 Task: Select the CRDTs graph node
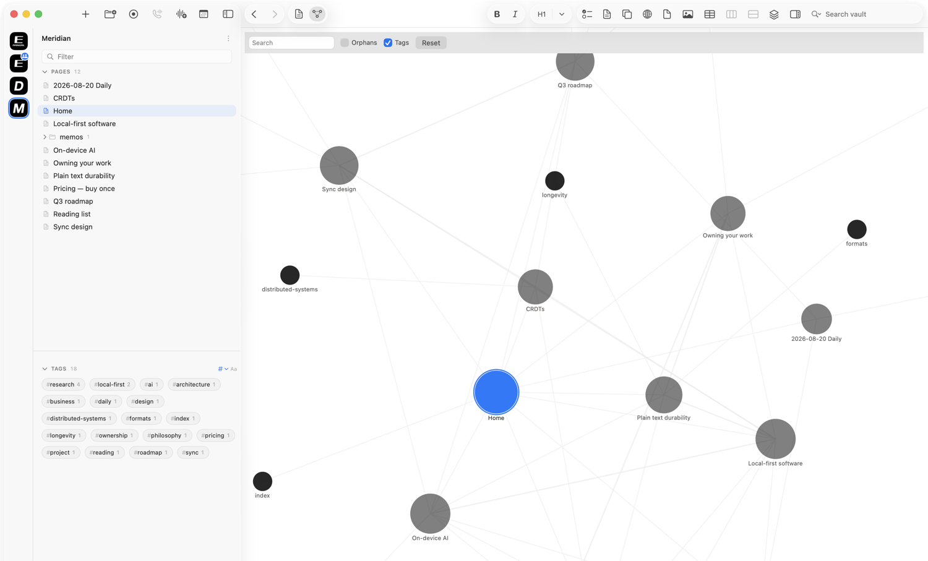click(x=535, y=286)
